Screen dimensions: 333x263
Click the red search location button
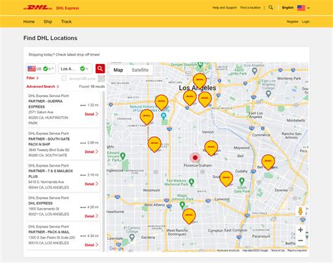pos(100,68)
